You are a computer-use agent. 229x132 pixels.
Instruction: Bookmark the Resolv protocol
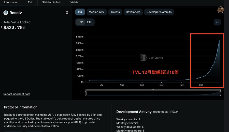67,13
